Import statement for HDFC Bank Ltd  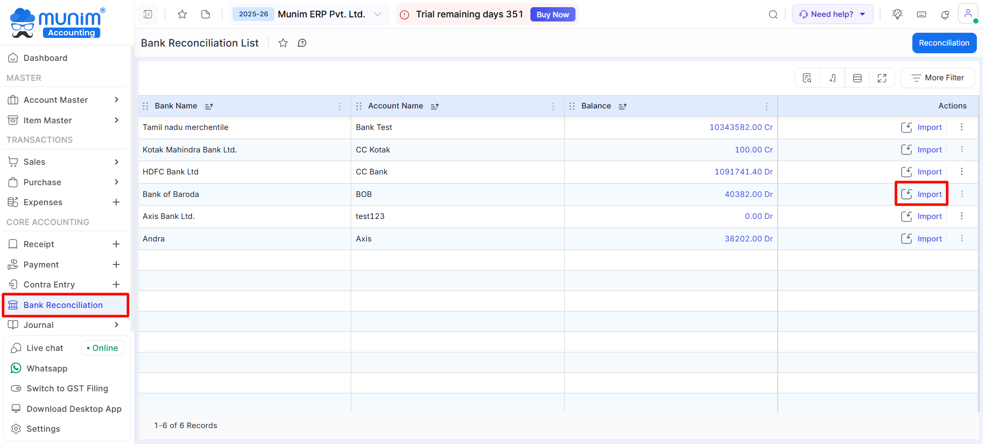point(922,171)
